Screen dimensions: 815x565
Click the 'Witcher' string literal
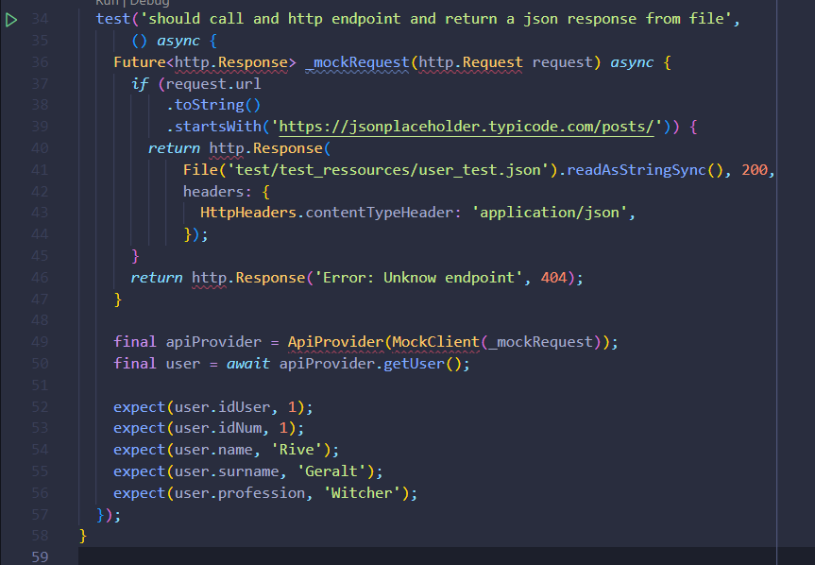[x=362, y=493]
